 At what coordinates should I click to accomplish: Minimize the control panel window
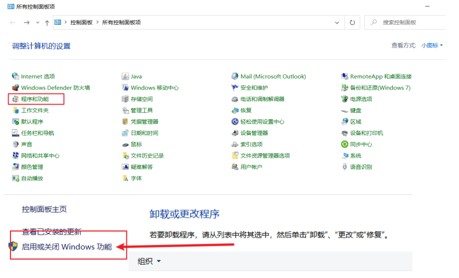pyautogui.click(x=427, y=6)
